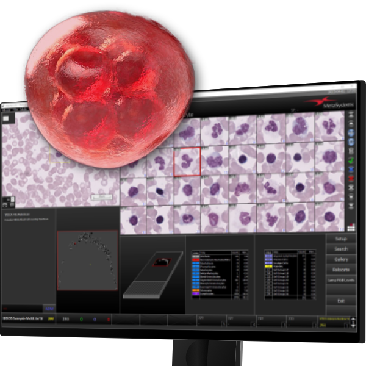Viewport: 366px width, 366px height.
Task: Click the red X reject icon
Action: [351, 179]
